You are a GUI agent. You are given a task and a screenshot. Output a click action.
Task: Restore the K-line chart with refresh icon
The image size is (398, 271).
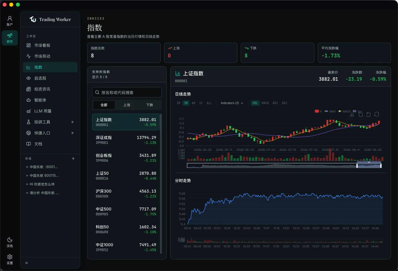click(x=377, y=114)
